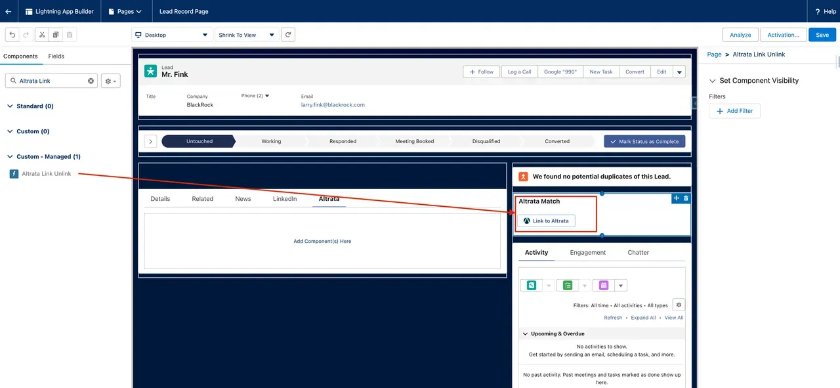Go back using the arrow in header
This screenshot has width=840, height=388.
[x=8, y=11]
